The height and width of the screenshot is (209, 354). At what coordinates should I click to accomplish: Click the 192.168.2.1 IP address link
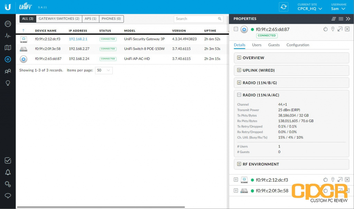pyautogui.click(x=78, y=39)
